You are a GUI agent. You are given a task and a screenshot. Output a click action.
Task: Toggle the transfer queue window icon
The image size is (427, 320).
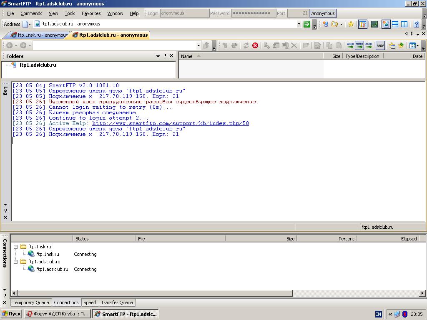tap(362, 24)
